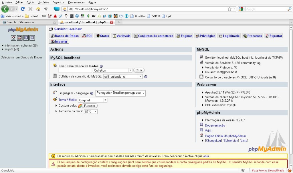
Task: Open the query window sidebar SQL icon
Action: [20, 38]
